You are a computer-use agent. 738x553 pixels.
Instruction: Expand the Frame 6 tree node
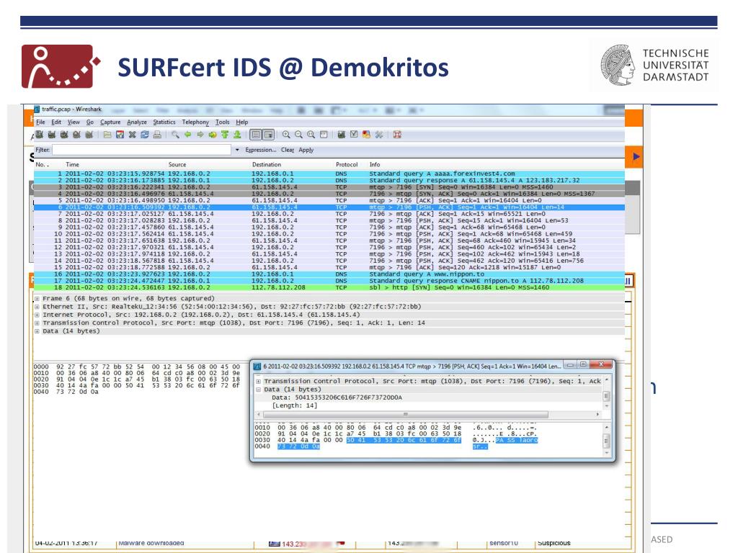pyautogui.click(x=37, y=299)
